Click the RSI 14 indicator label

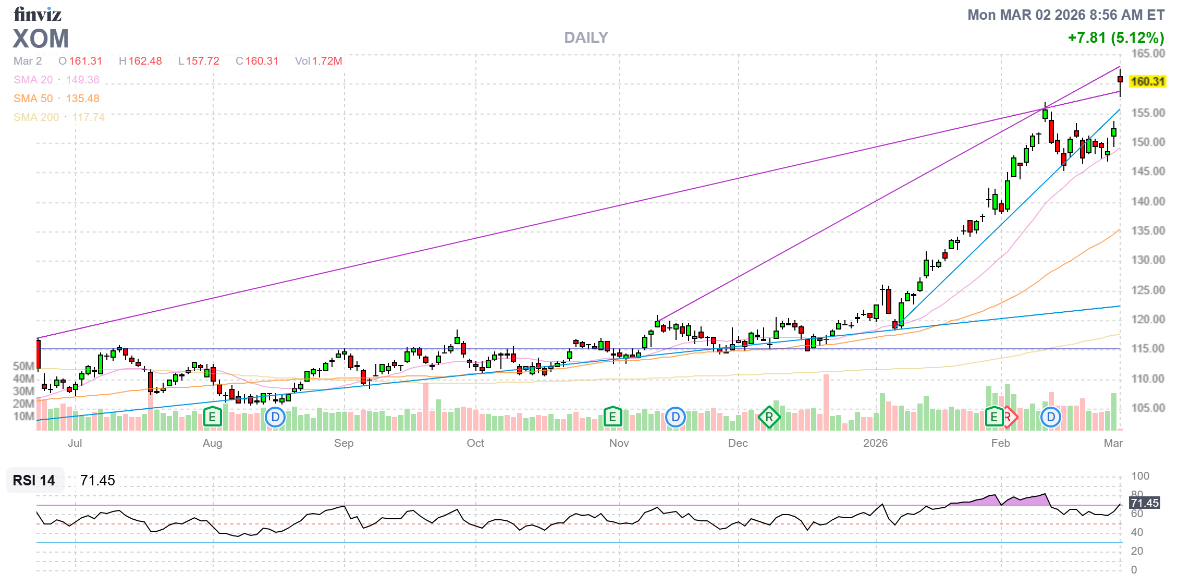34,480
